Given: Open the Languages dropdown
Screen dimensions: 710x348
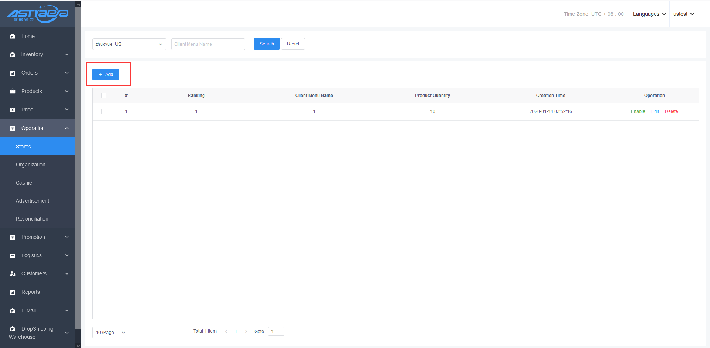Looking at the screenshot, I should click(649, 14).
